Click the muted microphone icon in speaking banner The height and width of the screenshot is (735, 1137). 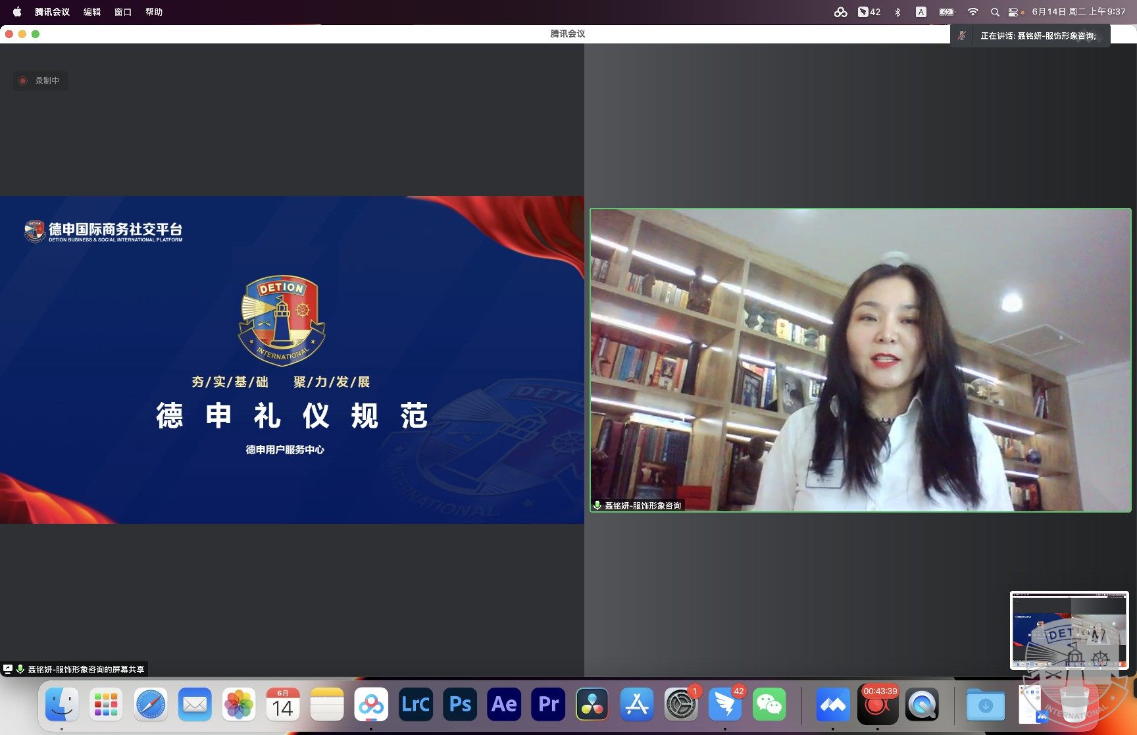point(962,36)
